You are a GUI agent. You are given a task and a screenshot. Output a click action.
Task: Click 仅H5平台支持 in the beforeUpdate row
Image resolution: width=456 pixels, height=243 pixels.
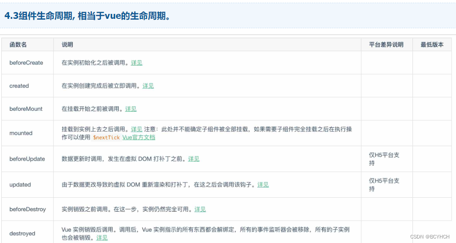384,159
